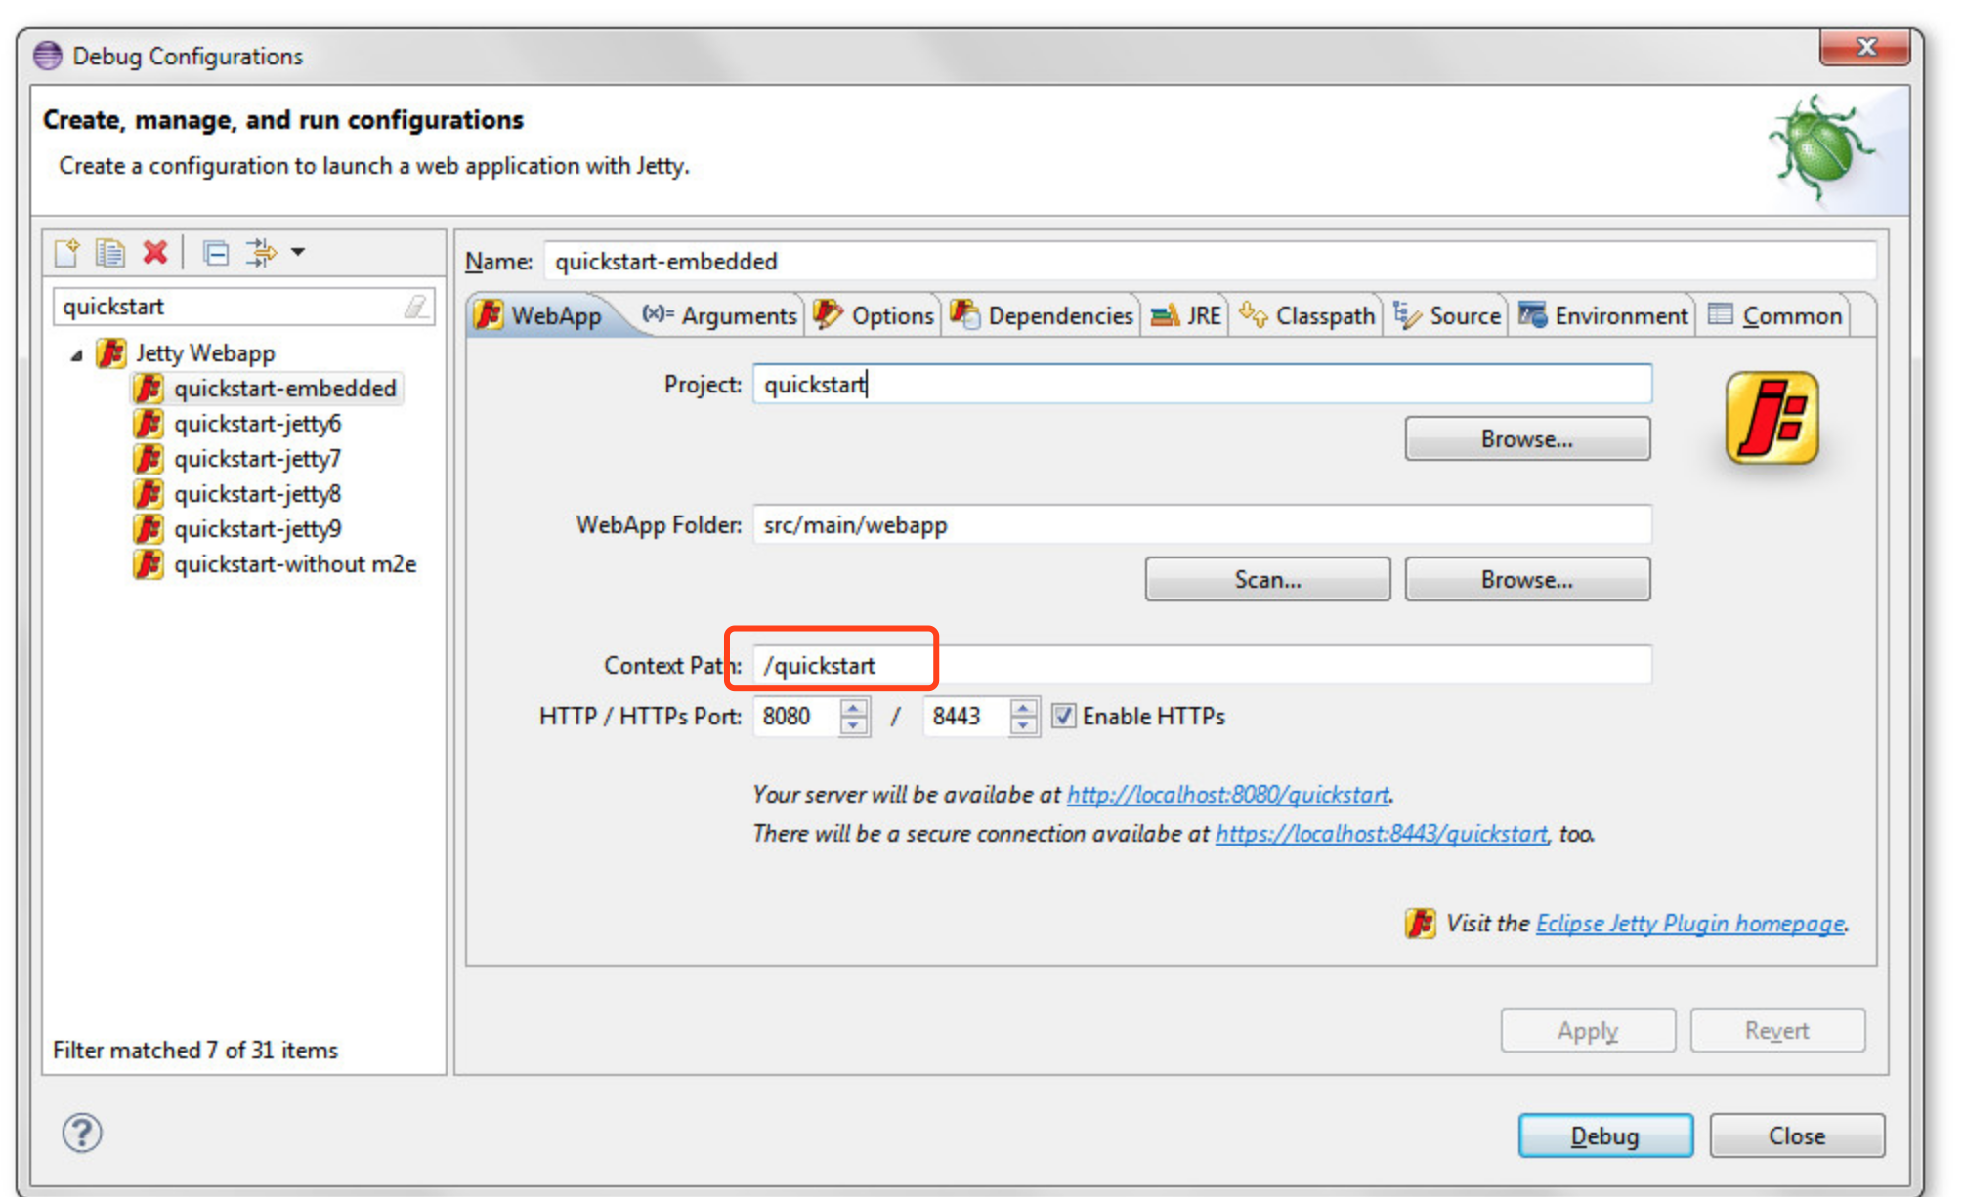Decrease HTTPs port 8443 with down arrow
The image size is (1964, 1197).
(1023, 725)
